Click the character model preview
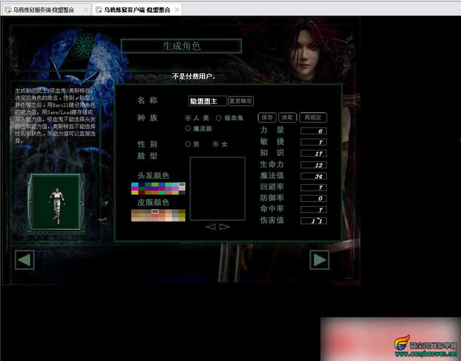Screen dimensions: 461x361 [56, 201]
